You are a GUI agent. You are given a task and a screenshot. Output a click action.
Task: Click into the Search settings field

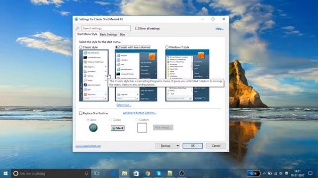[x=106, y=28]
